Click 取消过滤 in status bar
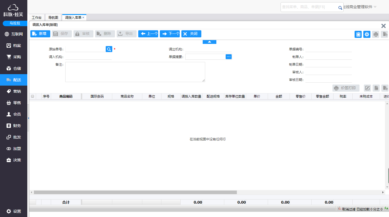The width and height of the screenshot is (389, 217). click(346, 209)
